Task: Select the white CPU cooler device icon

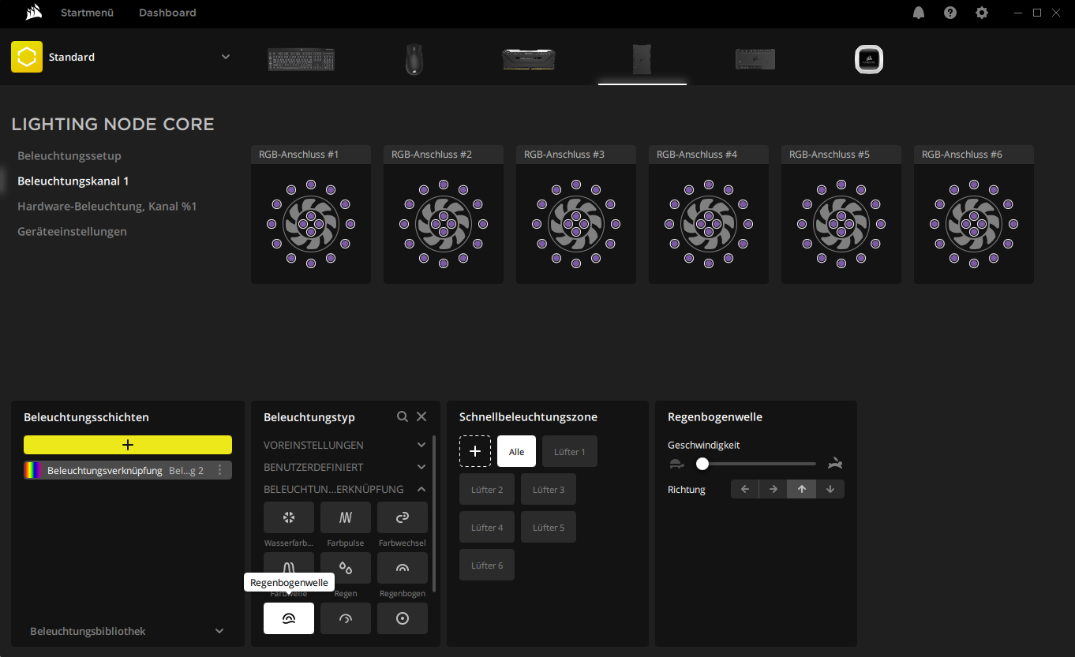Action: click(x=869, y=59)
